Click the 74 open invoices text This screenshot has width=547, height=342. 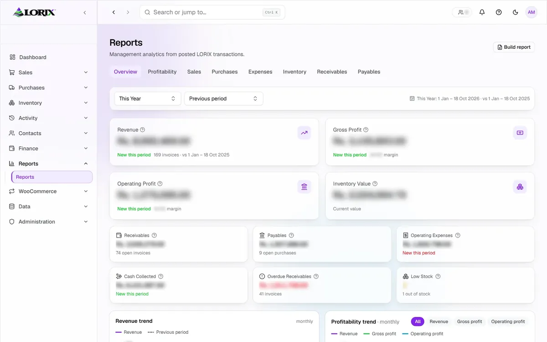(x=133, y=253)
